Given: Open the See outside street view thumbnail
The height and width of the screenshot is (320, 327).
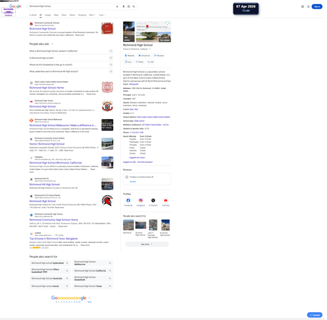Looking at the screenshot, I should pos(154,37).
